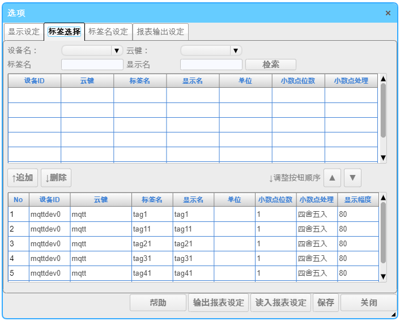Open the 报表输出设定 tab
The height and width of the screenshot is (321, 400).
[x=160, y=32]
